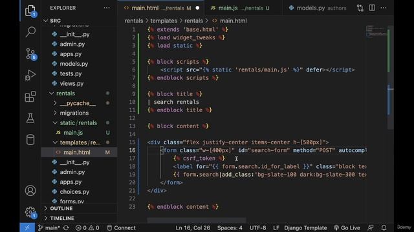Click the horizontal scrollbar under the code

pyautogui.click(x=197, y=220)
